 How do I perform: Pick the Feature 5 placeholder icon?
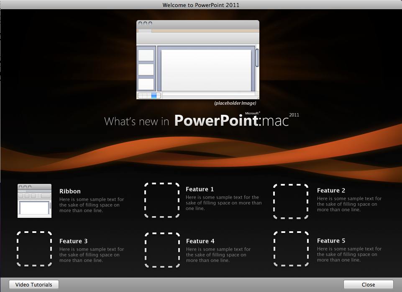(291, 249)
